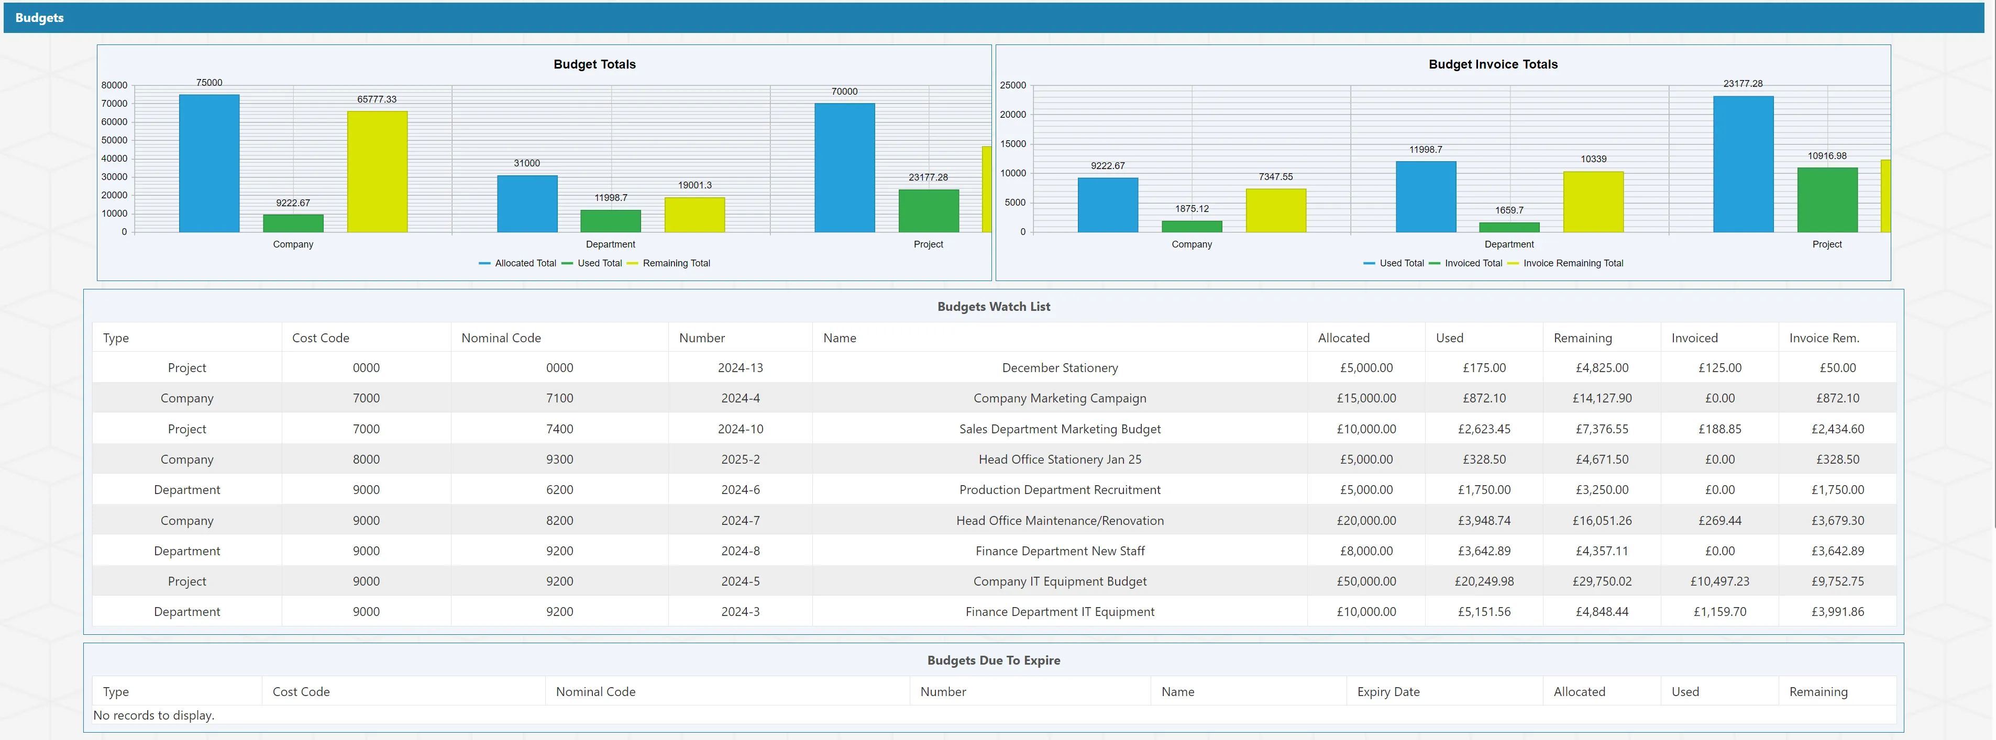Viewport: 1996px width, 740px height.
Task: Click the Department 31000 allocated bar
Action: [527, 204]
